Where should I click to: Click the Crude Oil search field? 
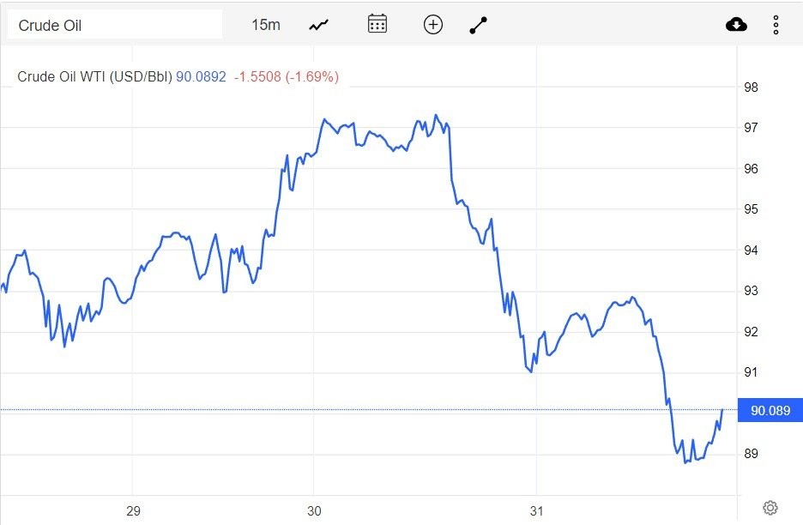pyautogui.click(x=114, y=25)
